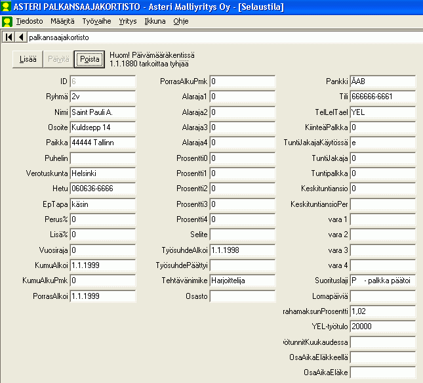Select the Osoite address field
The width and height of the screenshot is (423, 383).
(x=102, y=127)
